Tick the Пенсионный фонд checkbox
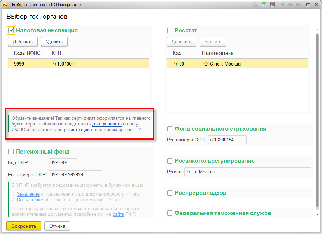This screenshot has width=322, height=234. [x=11, y=152]
